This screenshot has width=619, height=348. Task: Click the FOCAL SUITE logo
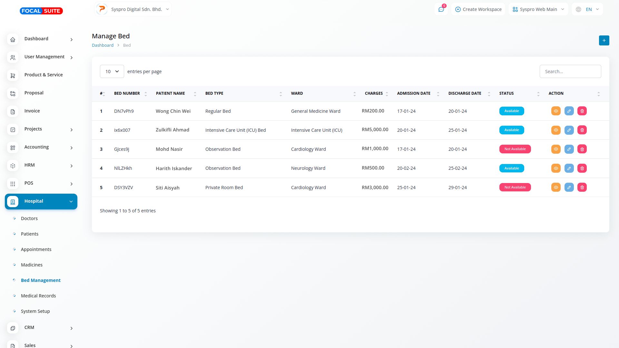point(41,11)
